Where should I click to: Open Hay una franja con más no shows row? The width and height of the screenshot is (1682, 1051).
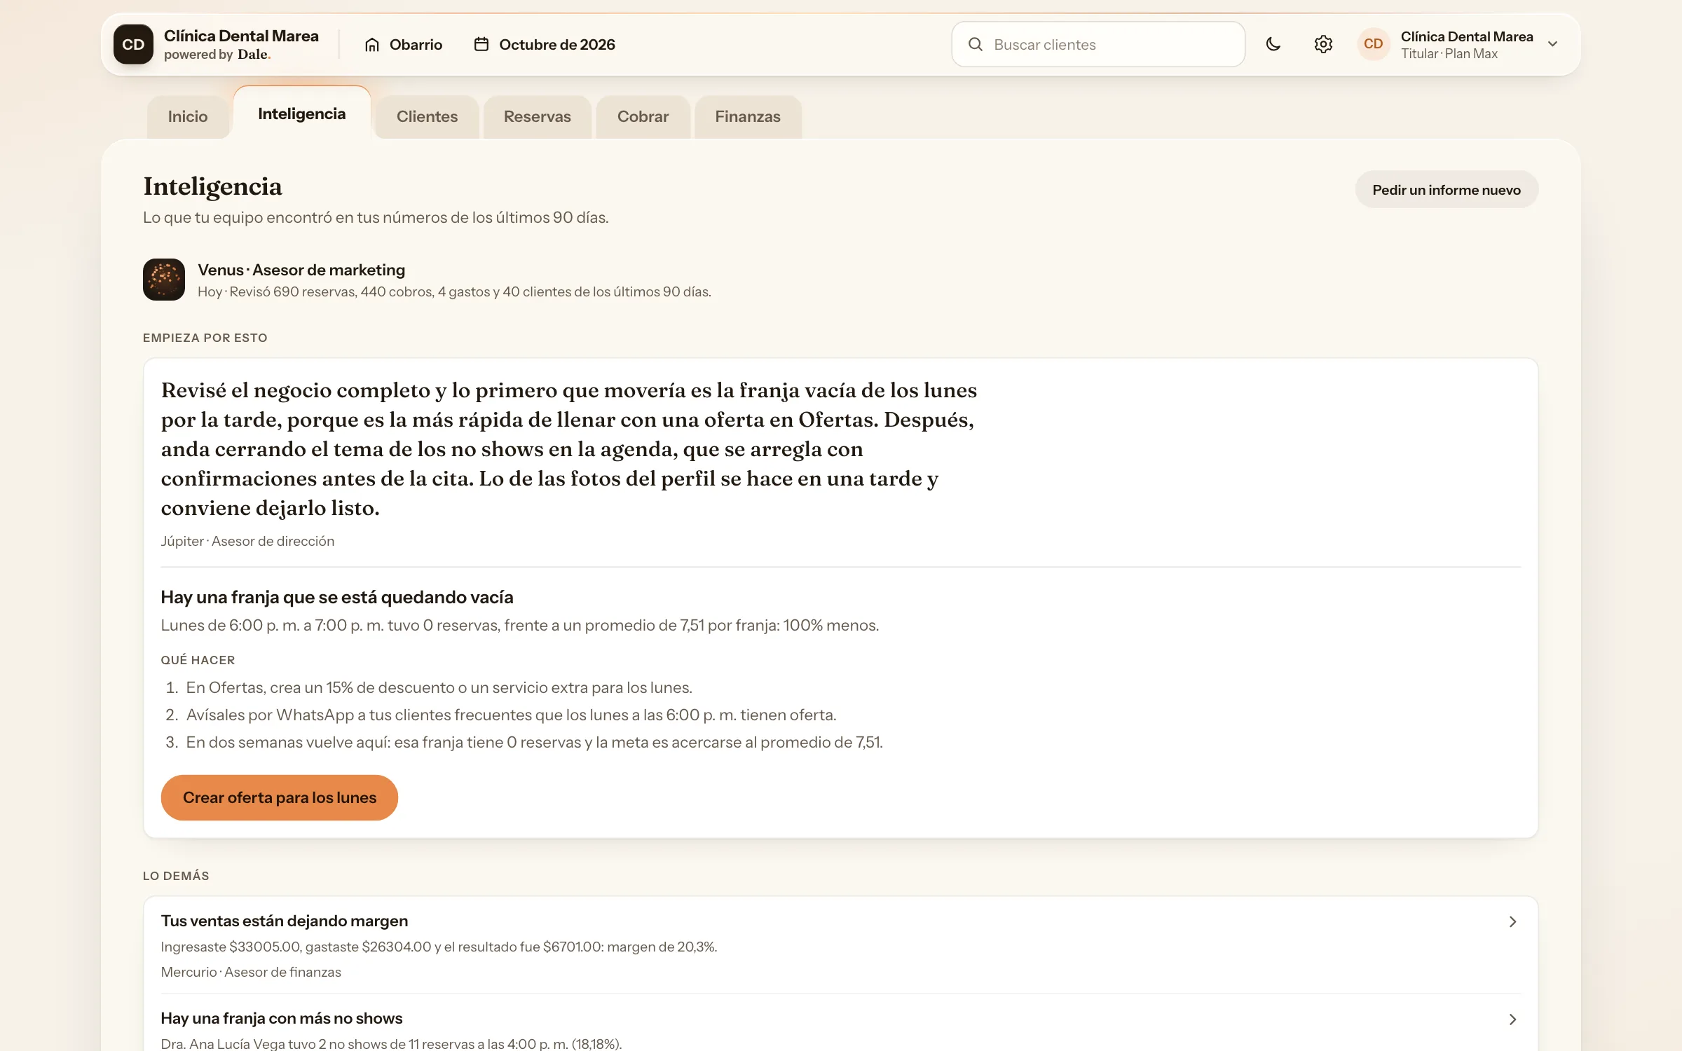click(841, 1023)
